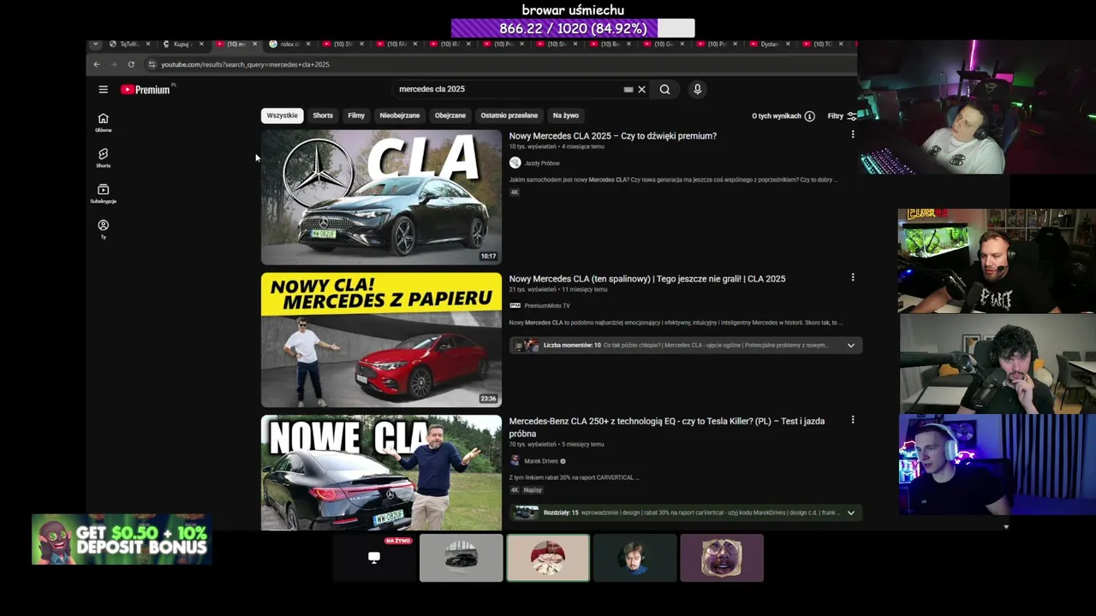Select the green-highlighted avatar tile
The image size is (1096, 616).
(548, 558)
